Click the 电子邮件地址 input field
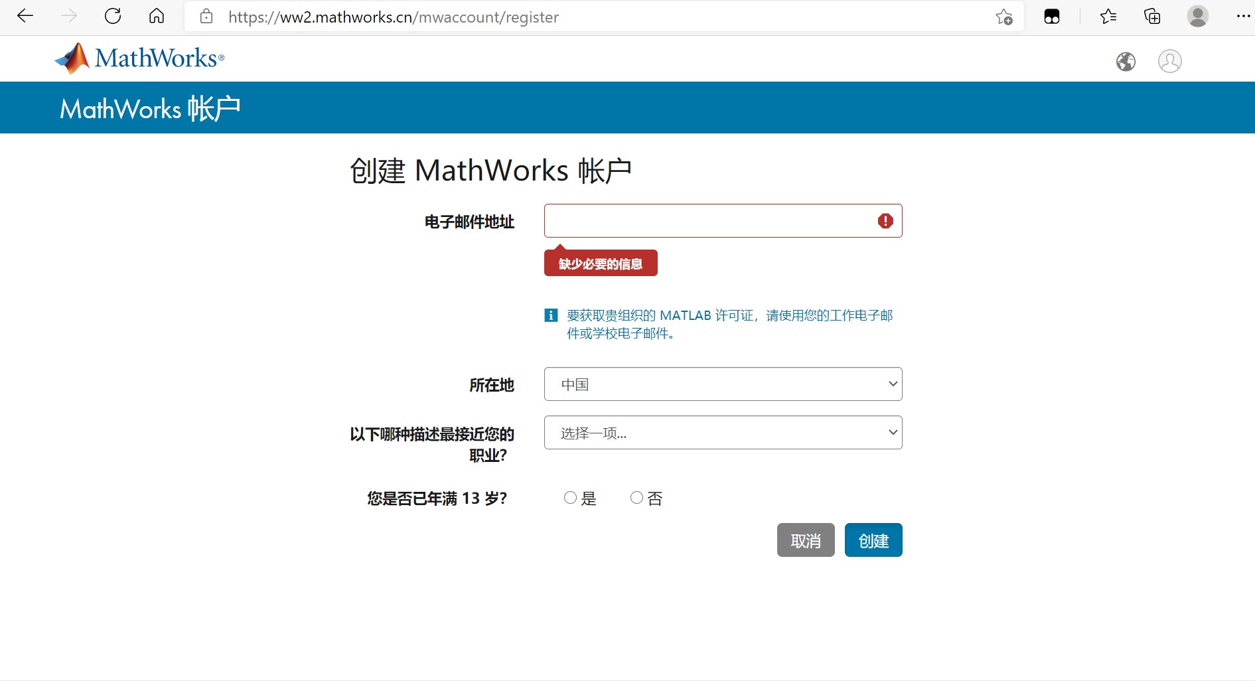The width and height of the screenshot is (1255, 681). 723,221
